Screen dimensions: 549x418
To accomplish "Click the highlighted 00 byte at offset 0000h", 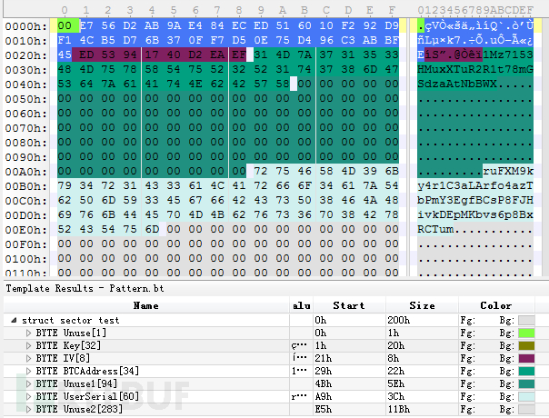I will point(65,25).
